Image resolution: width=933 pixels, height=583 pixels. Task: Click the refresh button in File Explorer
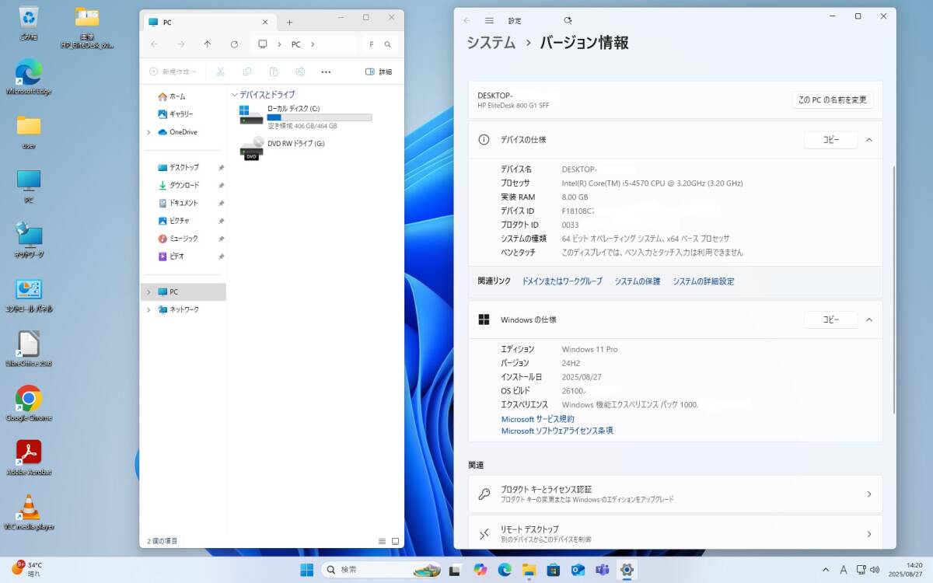pyautogui.click(x=234, y=44)
